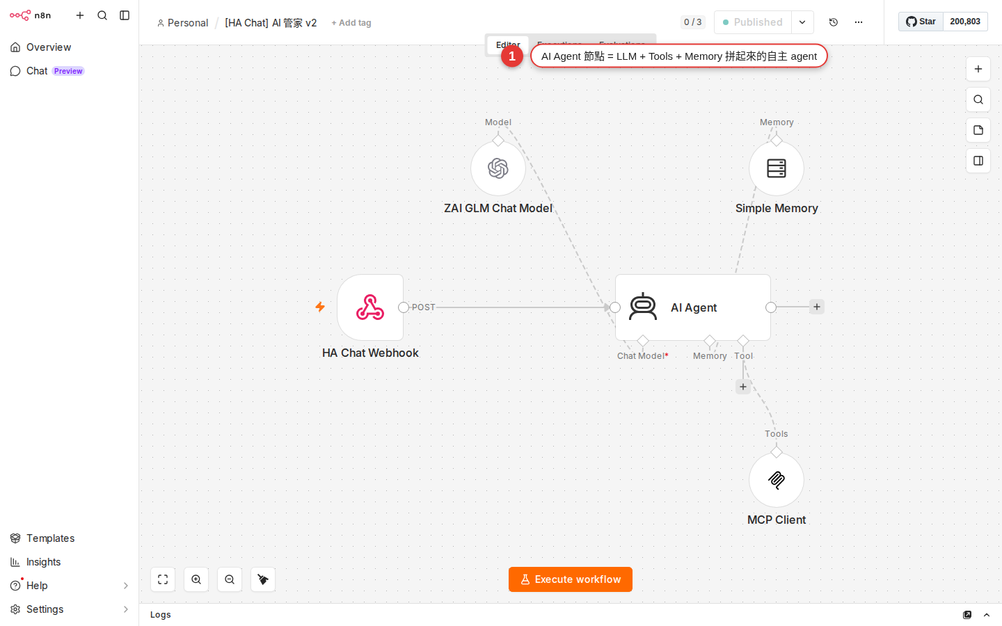Add a tag to workflow

pos(351,23)
